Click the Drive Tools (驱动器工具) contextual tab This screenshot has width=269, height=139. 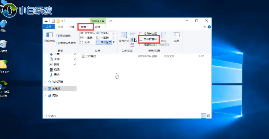(x=98, y=21)
